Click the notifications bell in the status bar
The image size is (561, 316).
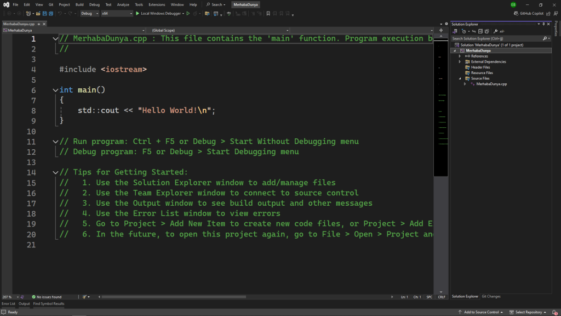tap(554, 312)
